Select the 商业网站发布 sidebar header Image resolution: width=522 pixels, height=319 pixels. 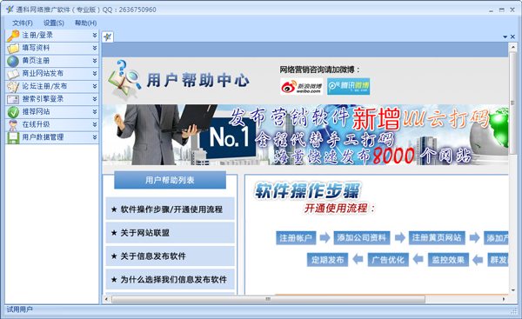point(52,74)
